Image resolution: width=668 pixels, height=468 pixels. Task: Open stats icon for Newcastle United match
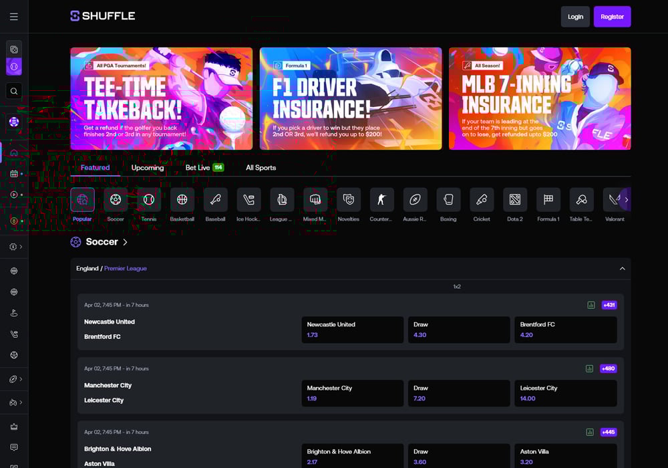[591, 305]
